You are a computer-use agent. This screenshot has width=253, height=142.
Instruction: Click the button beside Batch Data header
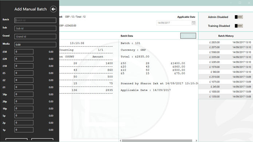pyautogui.click(x=188, y=35)
